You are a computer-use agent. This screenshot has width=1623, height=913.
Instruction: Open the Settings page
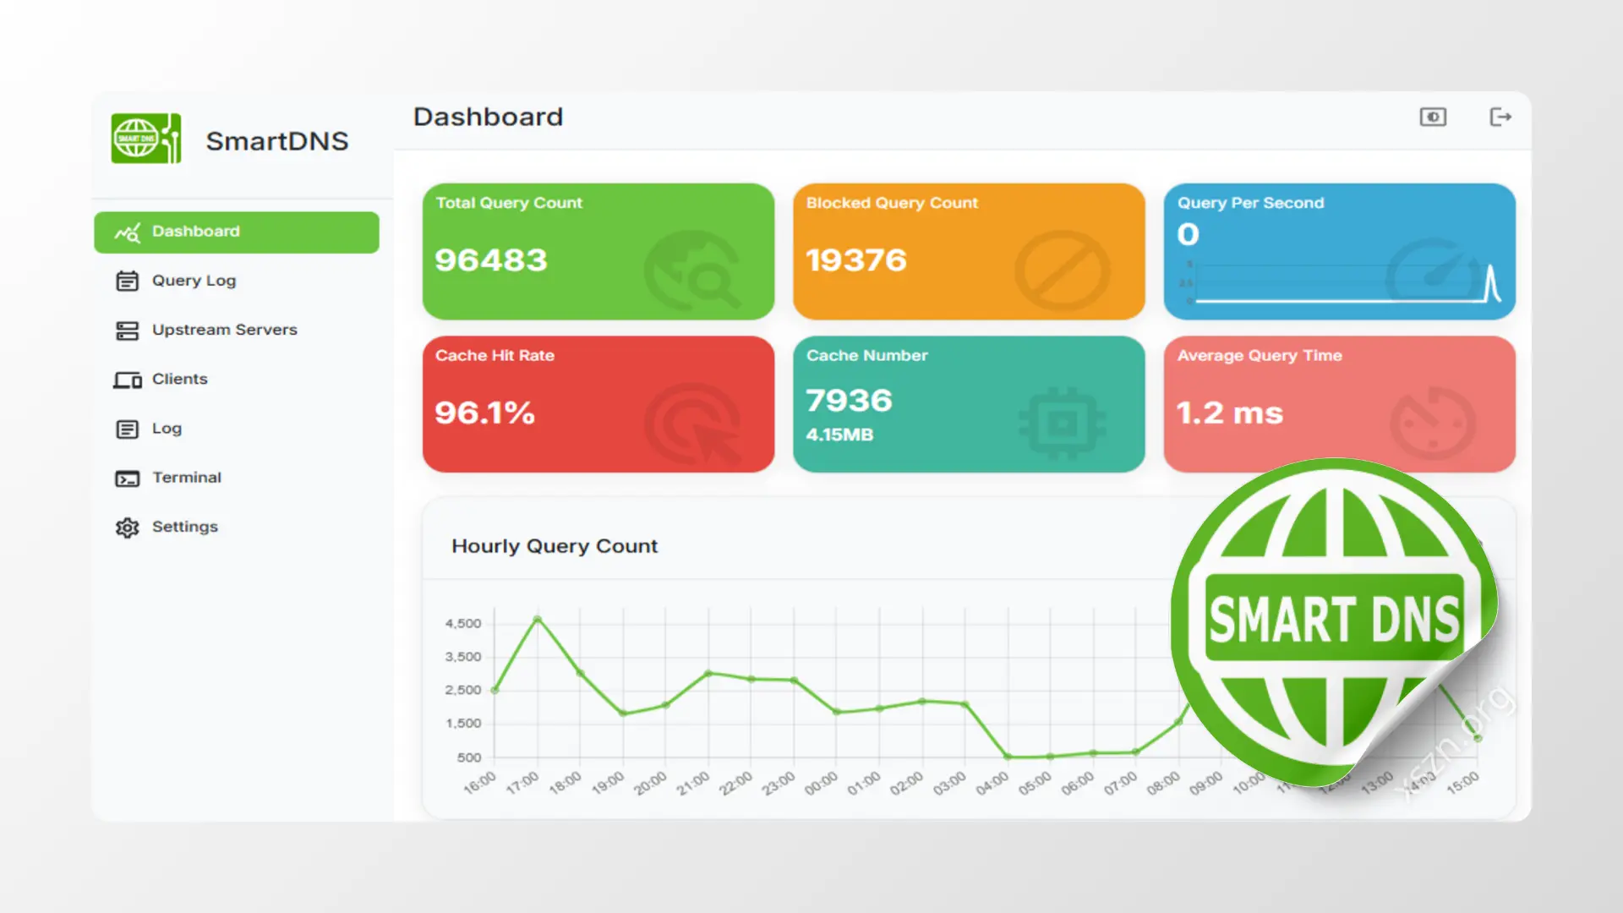point(237,527)
